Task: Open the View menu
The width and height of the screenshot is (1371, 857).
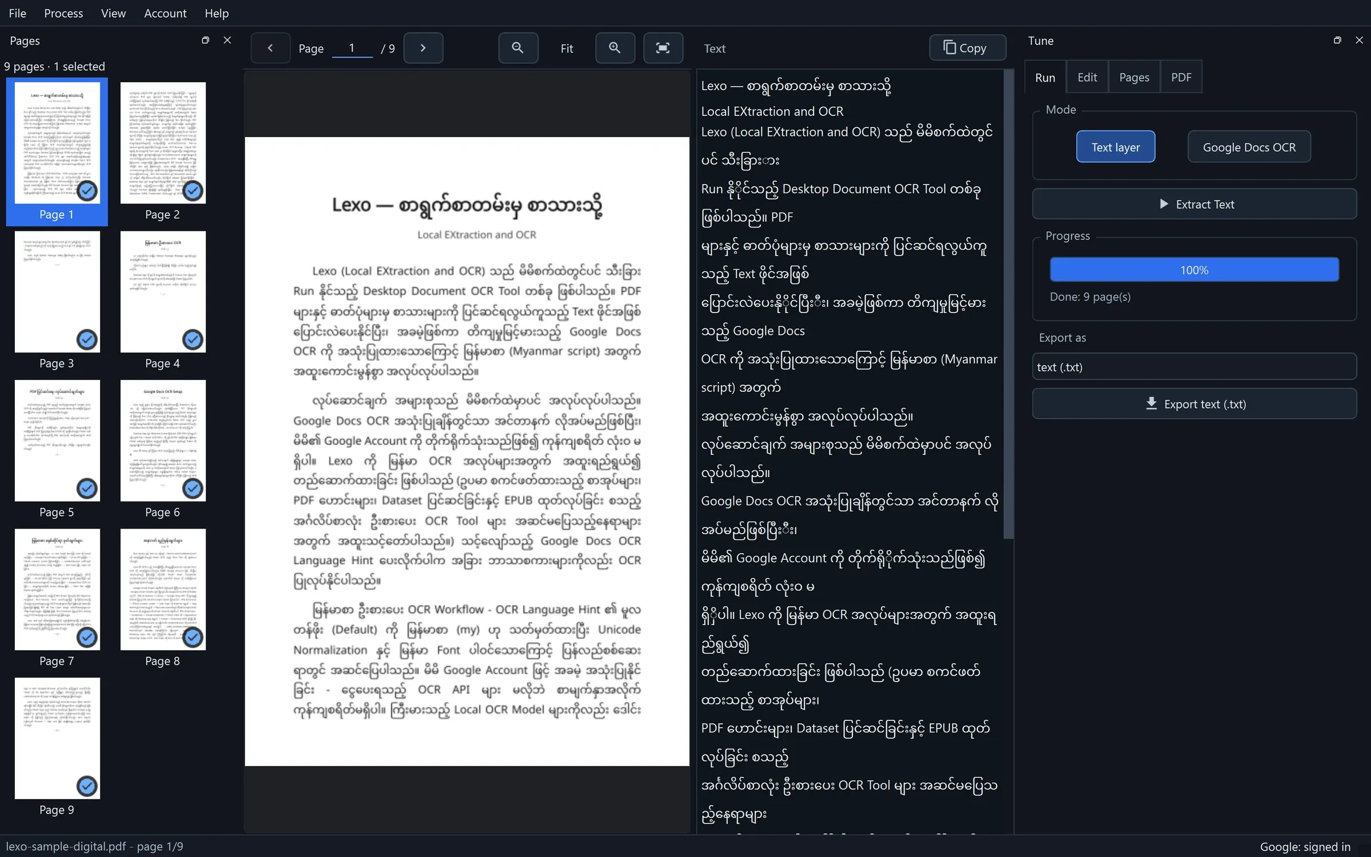Action: (x=113, y=13)
